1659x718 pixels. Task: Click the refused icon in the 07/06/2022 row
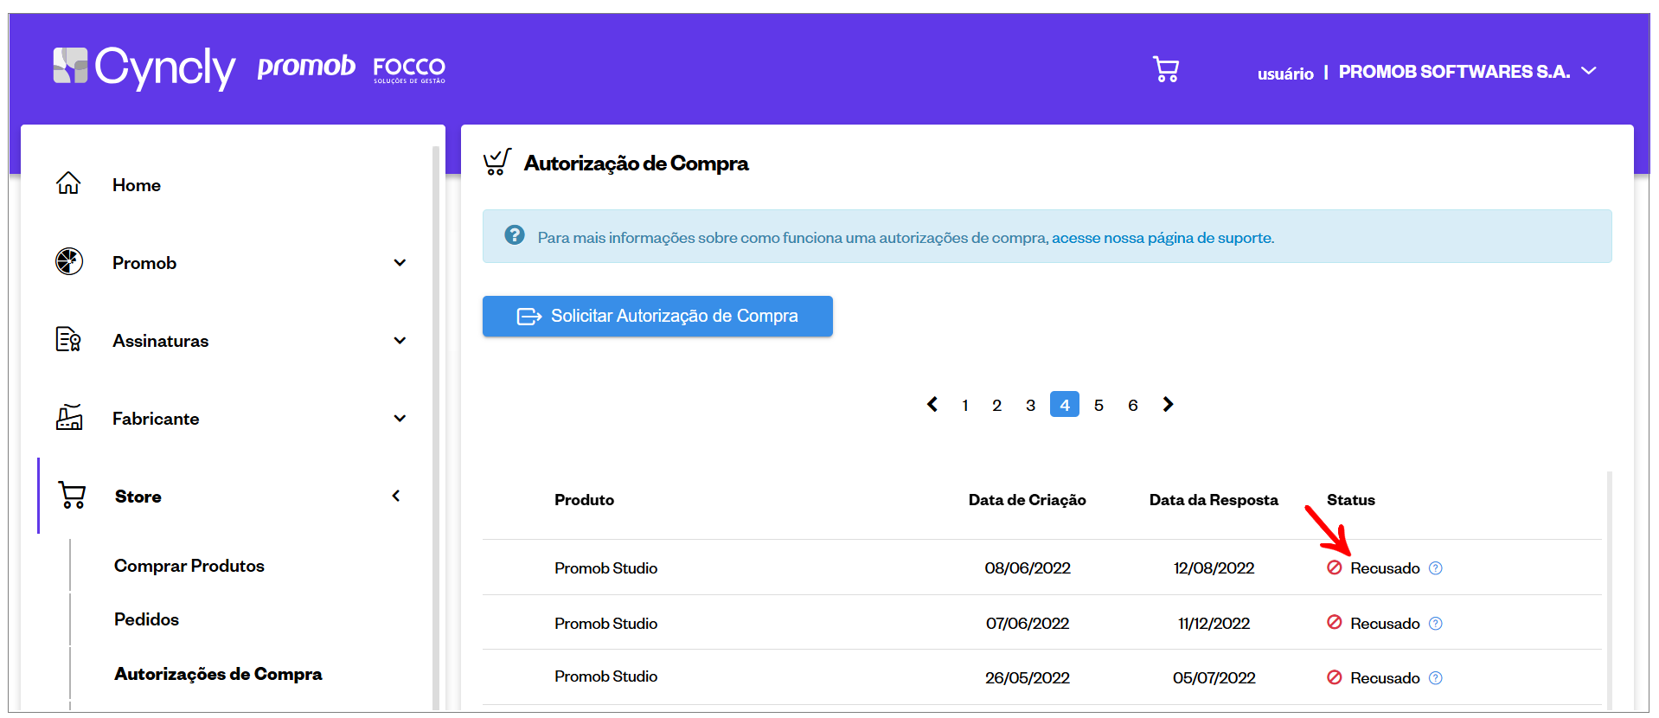[1335, 623]
